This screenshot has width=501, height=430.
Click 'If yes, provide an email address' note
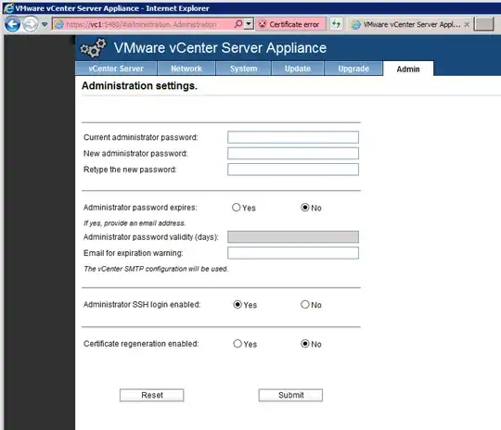coord(135,223)
